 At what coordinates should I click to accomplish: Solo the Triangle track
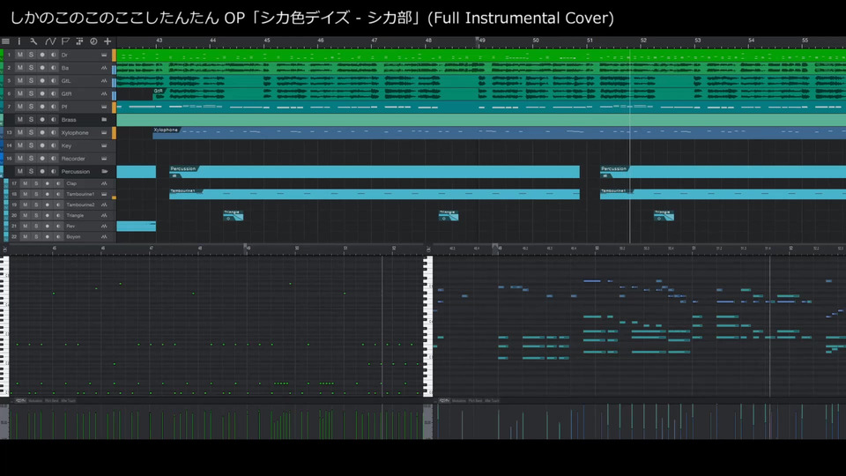pos(36,215)
